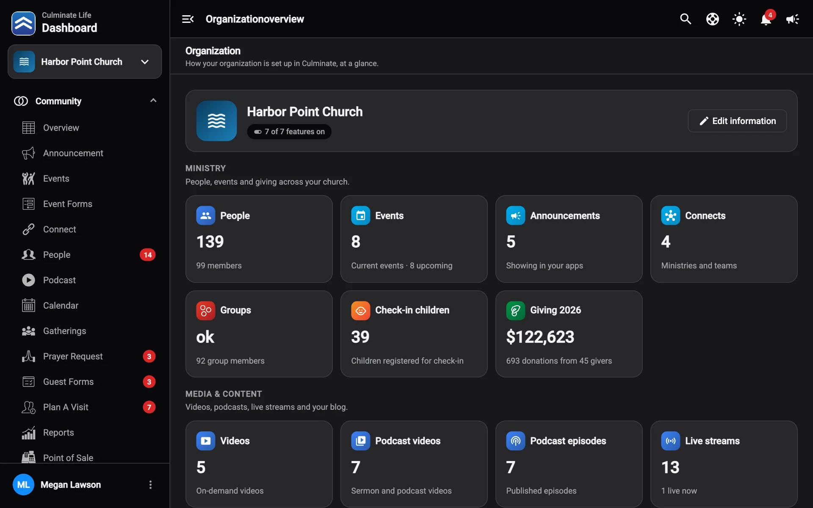This screenshot has width=813, height=508.
Task: Open Announcement in the sidebar
Action: pos(85,153)
